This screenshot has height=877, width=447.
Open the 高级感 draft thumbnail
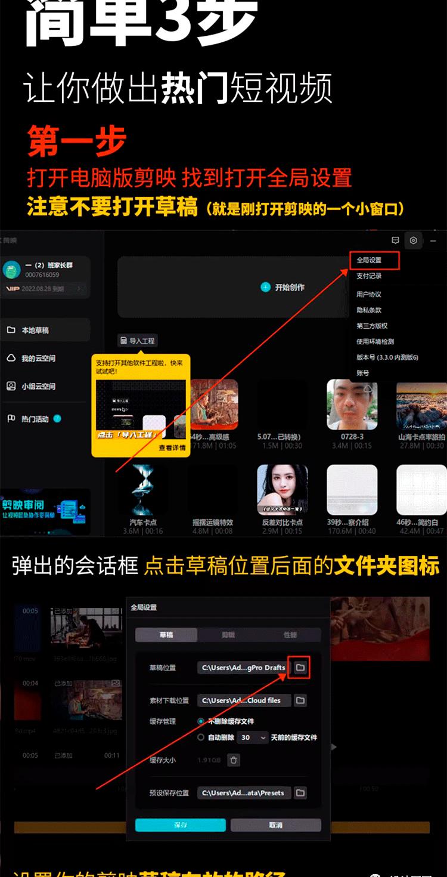coord(215,404)
